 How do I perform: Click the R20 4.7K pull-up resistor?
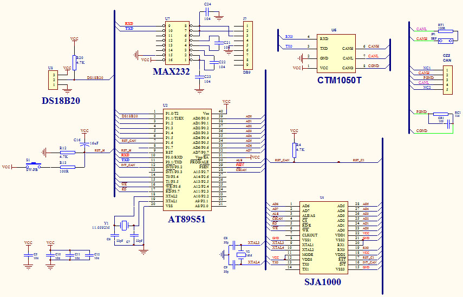74,63
